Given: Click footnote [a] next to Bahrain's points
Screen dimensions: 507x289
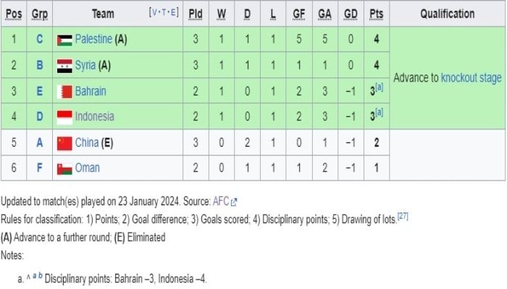Looking at the screenshot, I should pos(380,87).
